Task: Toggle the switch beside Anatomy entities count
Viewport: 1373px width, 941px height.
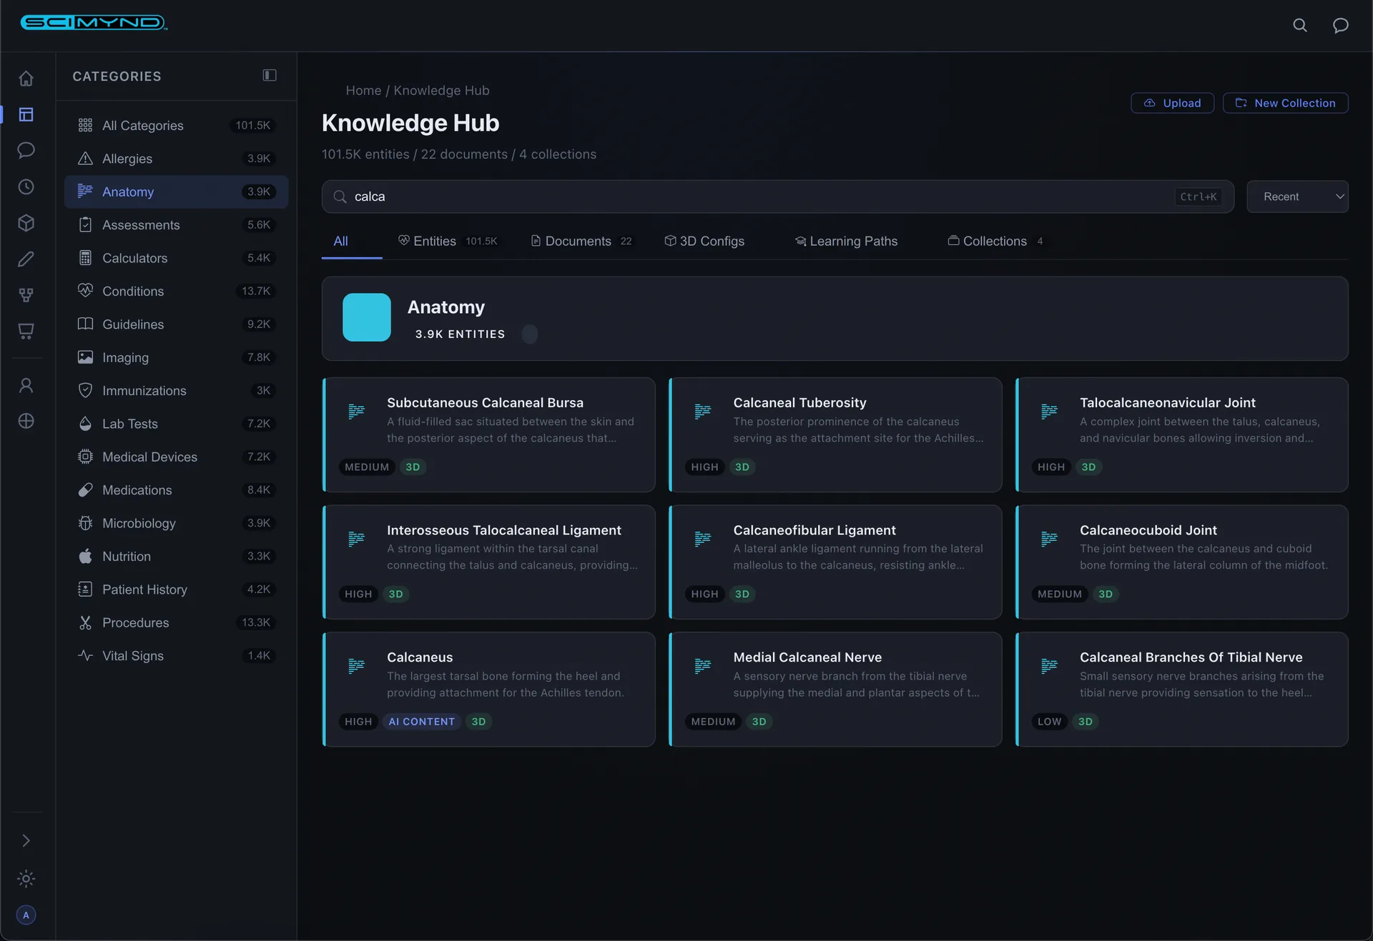Action: coord(530,334)
